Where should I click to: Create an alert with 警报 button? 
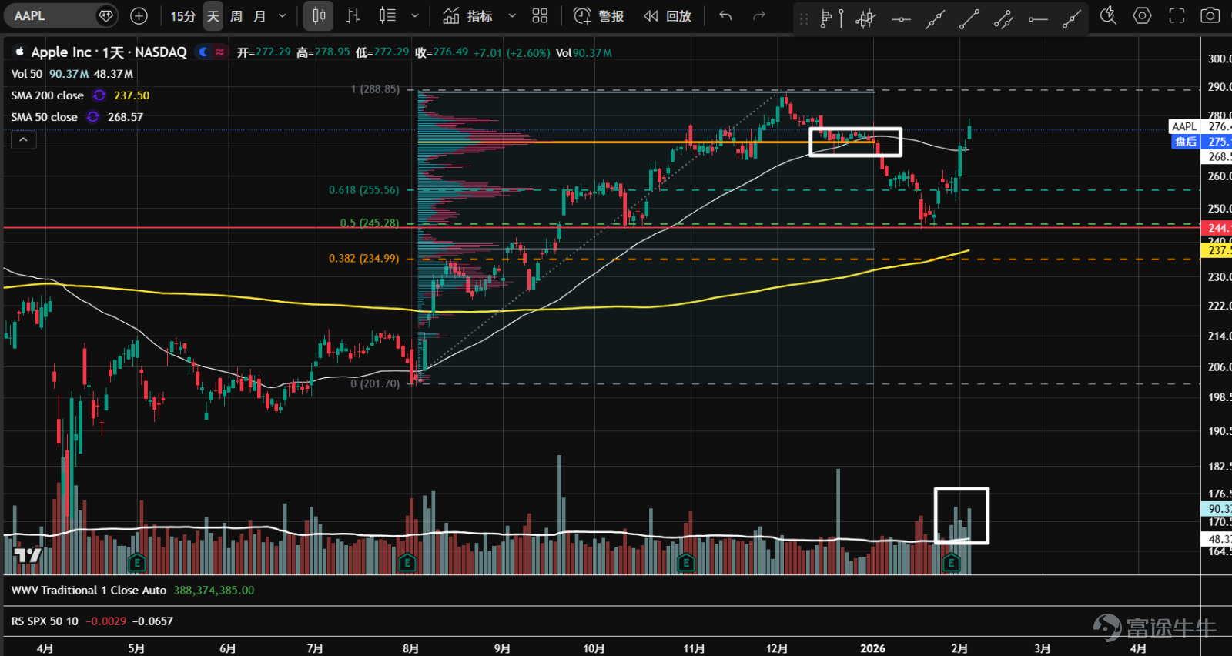598,16
